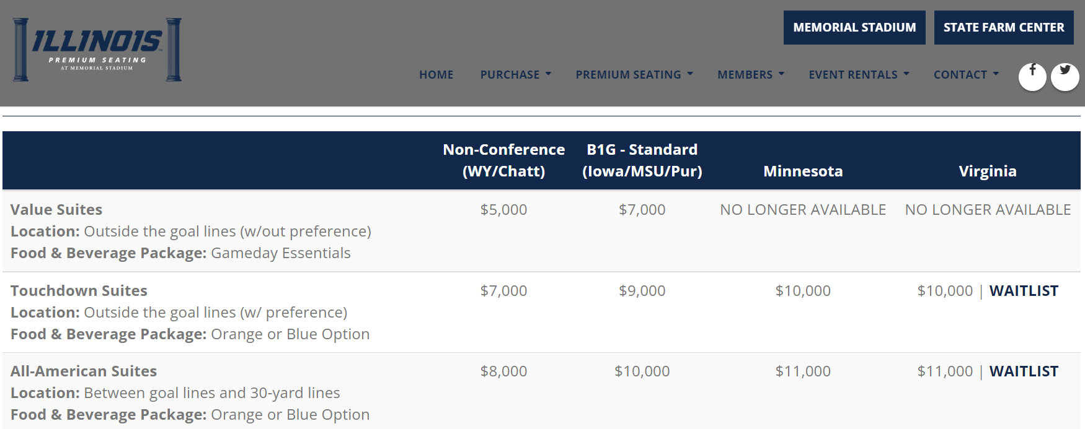This screenshot has width=1085, height=429.
Task: Click the Illinois Premium Seating logo
Action: (97, 50)
